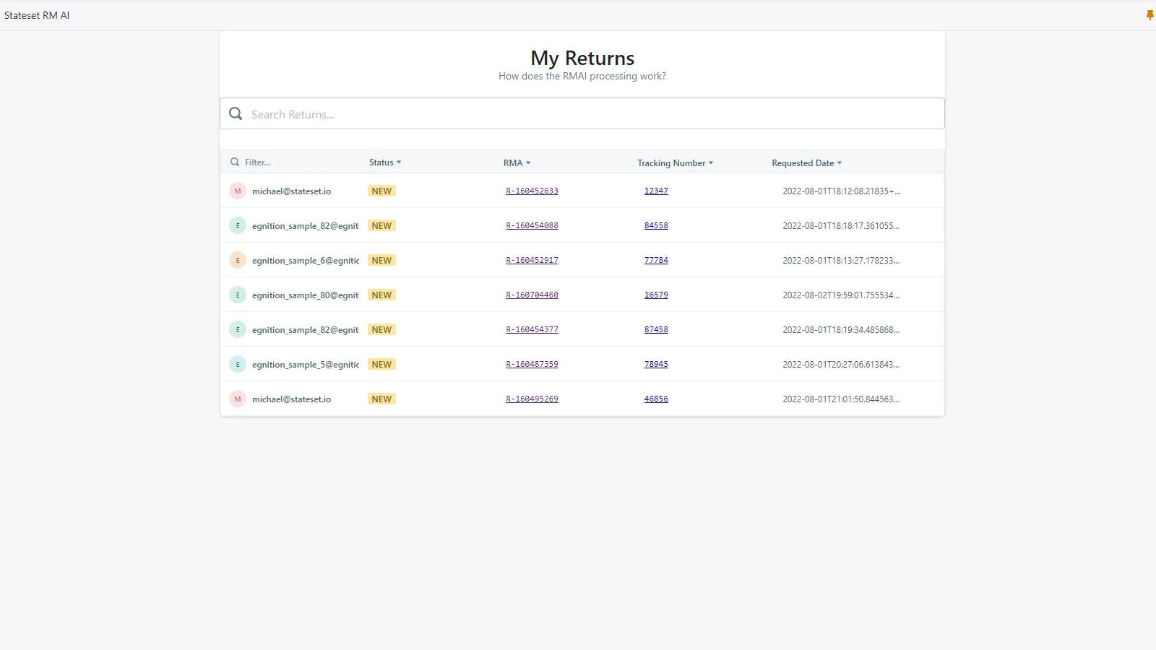
Task: Click NEW status badge for R-160454377
Action: coord(381,330)
